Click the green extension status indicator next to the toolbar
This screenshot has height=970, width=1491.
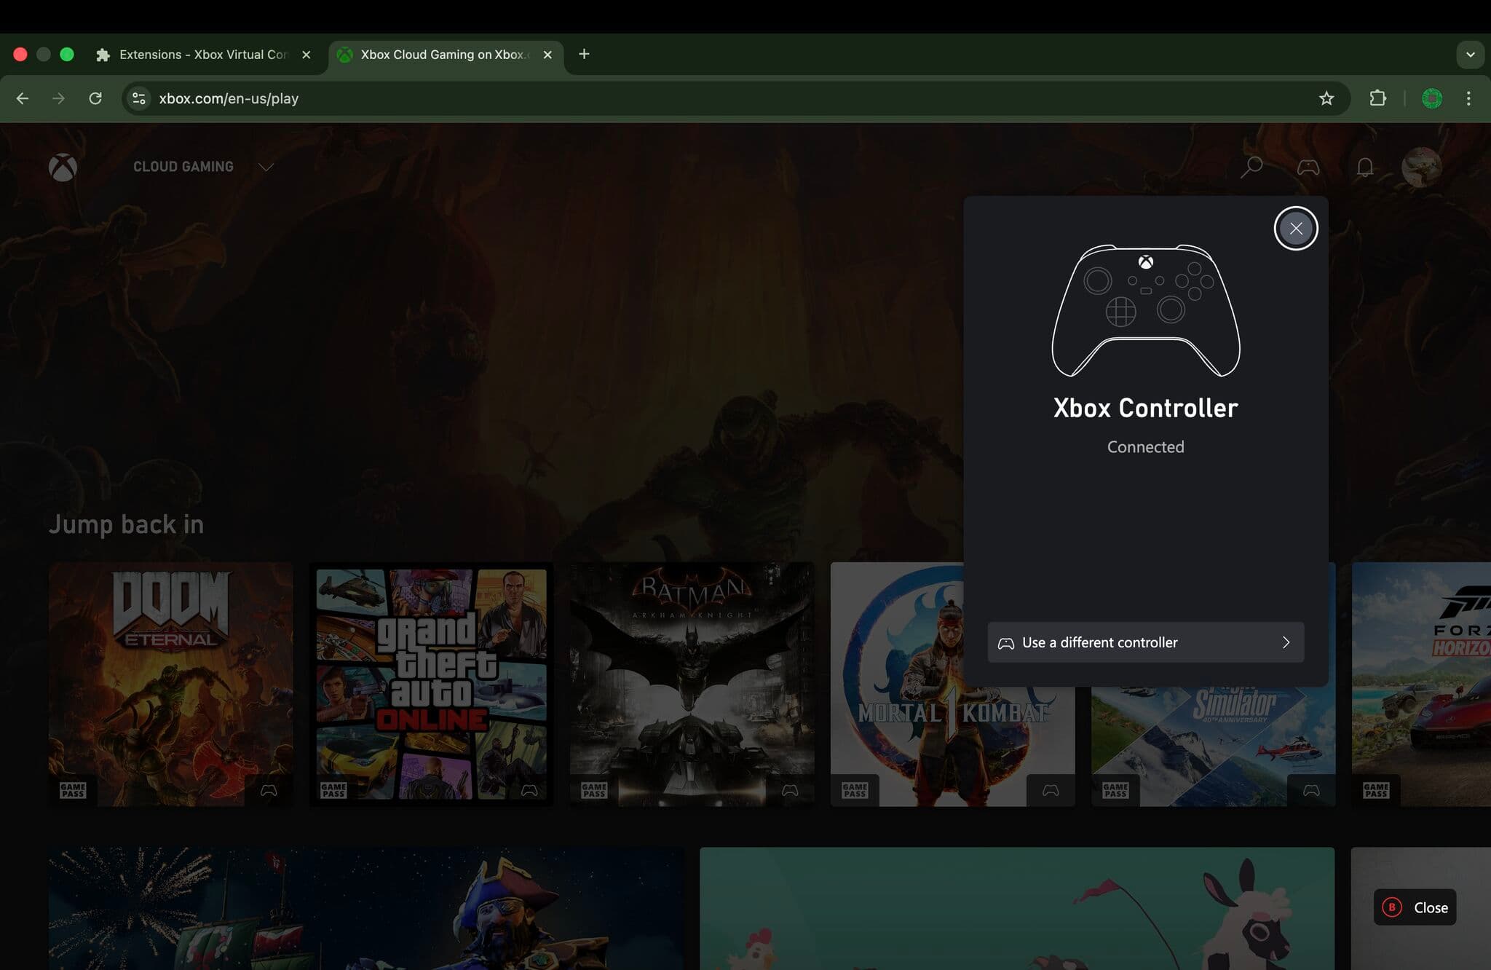coord(1431,98)
